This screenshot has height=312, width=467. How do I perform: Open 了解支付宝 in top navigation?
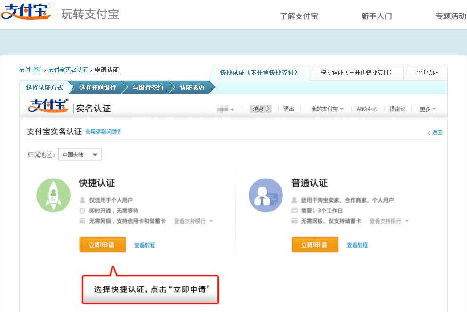(x=299, y=16)
